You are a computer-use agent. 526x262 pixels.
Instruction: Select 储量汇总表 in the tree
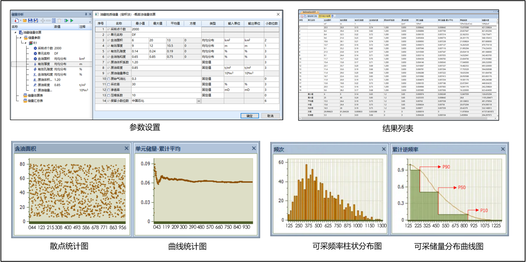35,101
